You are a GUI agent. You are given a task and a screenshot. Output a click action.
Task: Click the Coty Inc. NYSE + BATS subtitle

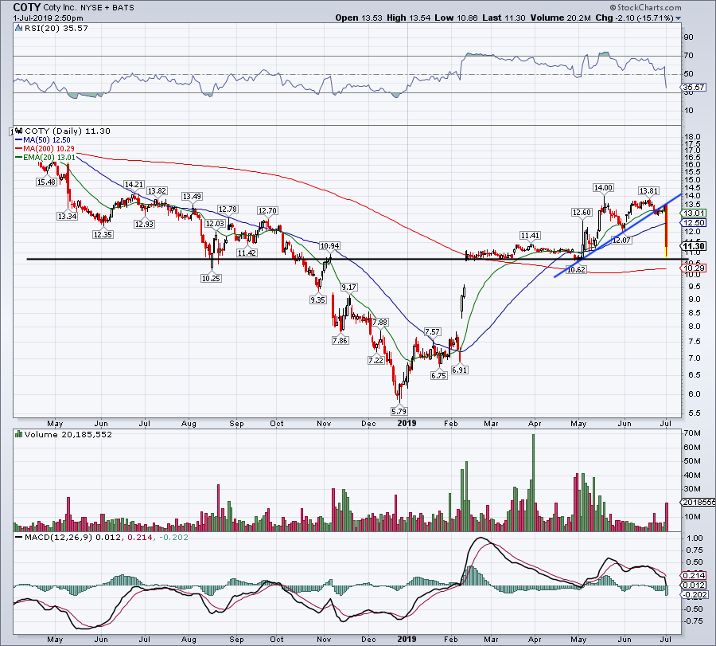88,8
